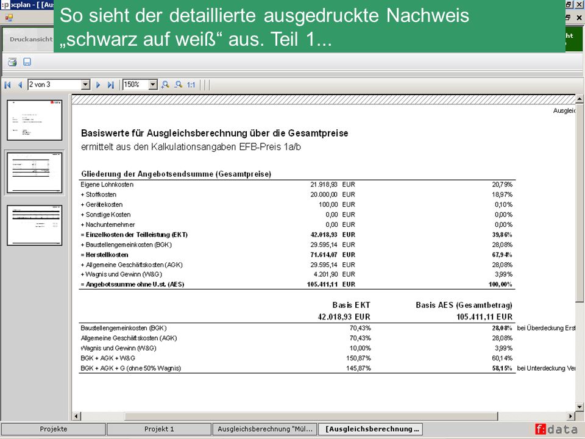Click horizontal scrollbar right arrow
This screenshot has width=585, height=439.
click(570, 416)
